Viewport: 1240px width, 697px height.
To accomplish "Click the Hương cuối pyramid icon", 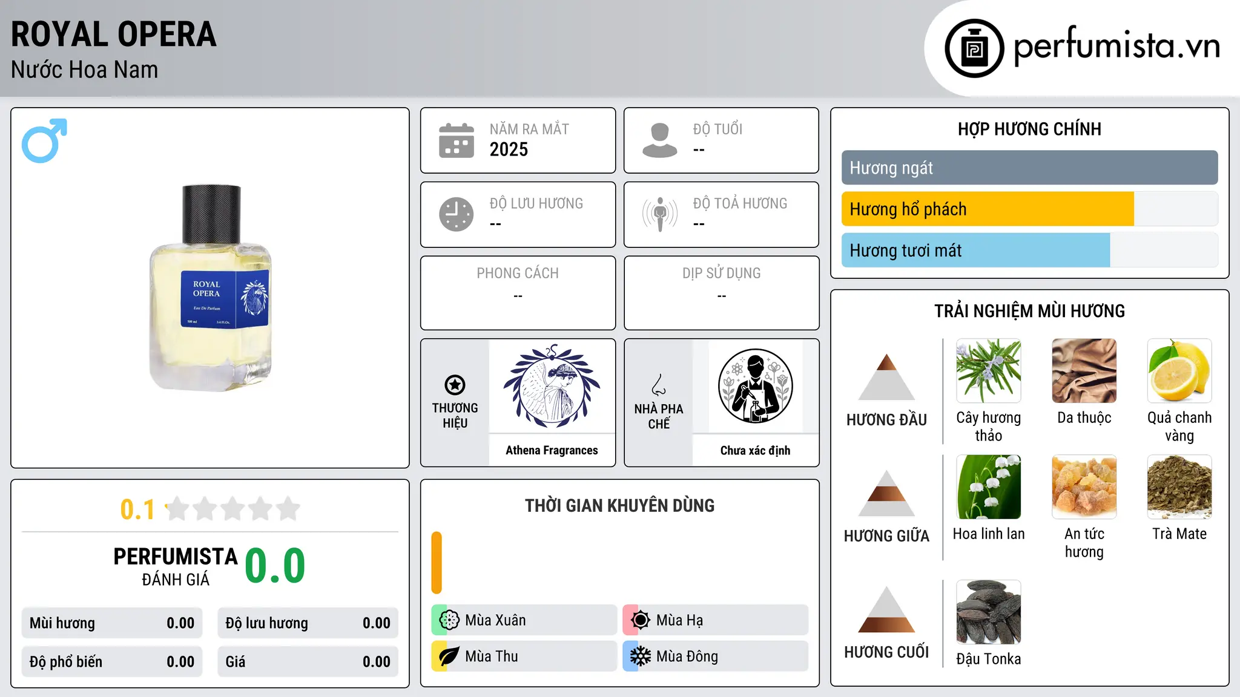I will [x=886, y=609].
